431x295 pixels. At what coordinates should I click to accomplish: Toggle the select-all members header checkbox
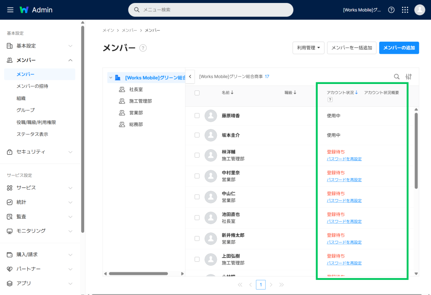pyautogui.click(x=197, y=93)
